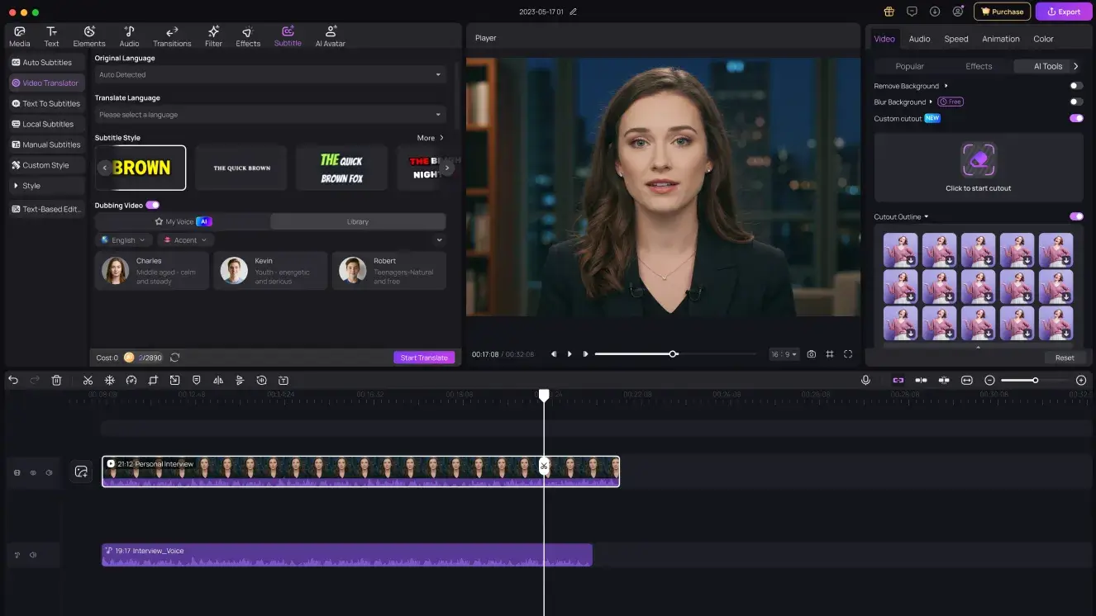Screen dimensions: 1096x616
Task: Switch to the Transitions tab
Action: click(x=172, y=36)
